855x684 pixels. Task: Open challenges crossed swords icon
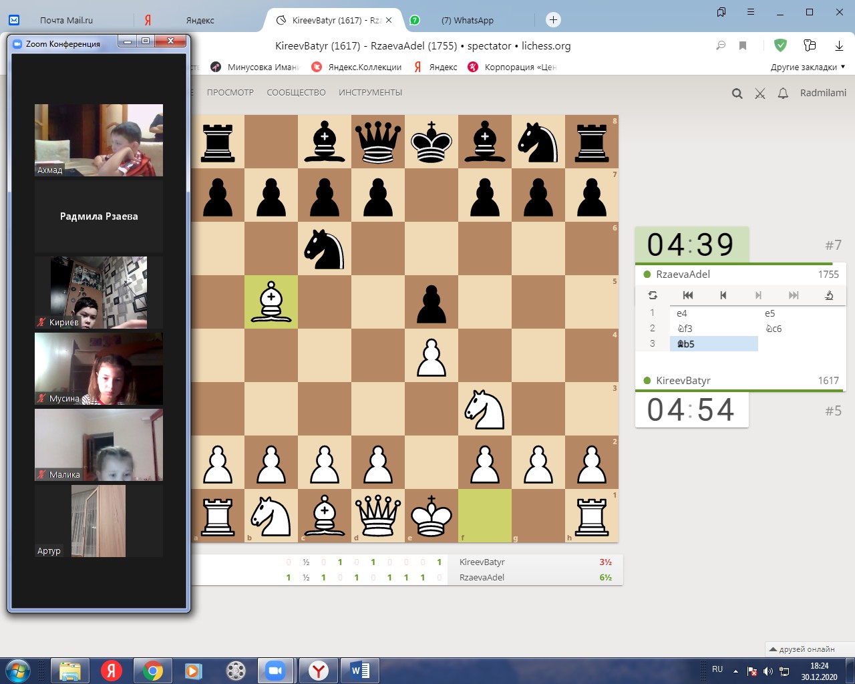click(x=760, y=94)
